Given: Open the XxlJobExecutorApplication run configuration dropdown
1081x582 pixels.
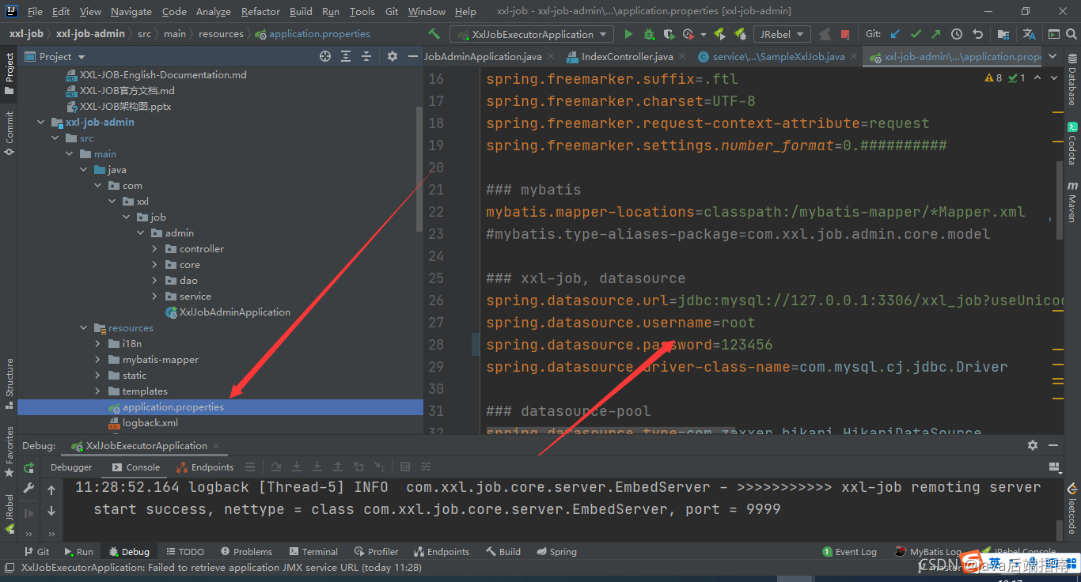Looking at the screenshot, I should point(532,34).
